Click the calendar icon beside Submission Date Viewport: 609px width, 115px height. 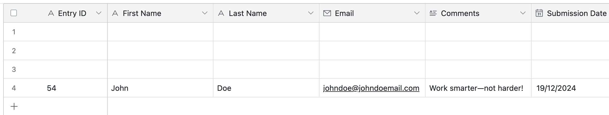539,13
